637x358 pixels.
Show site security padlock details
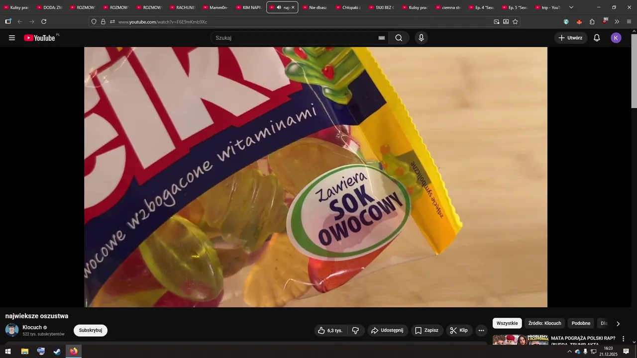click(x=103, y=22)
